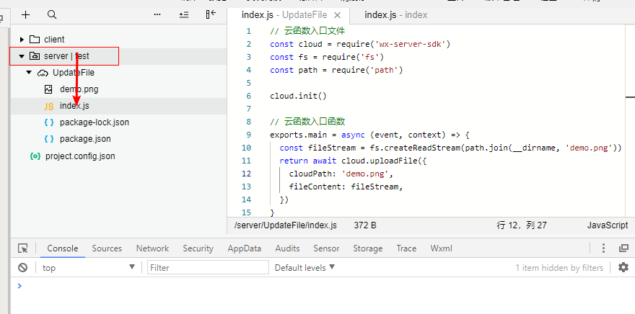Image resolution: width=635 pixels, height=314 pixels.
Task: Select package.json in the file tree
Action: point(84,139)
